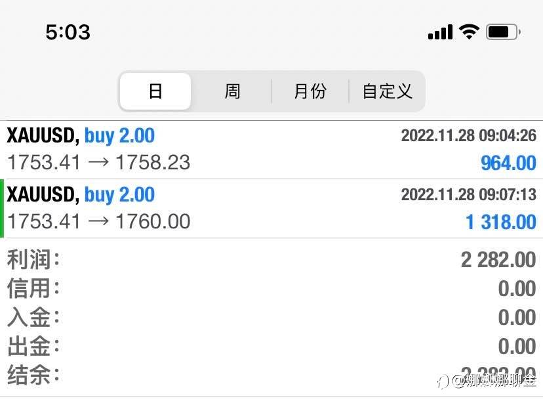Viewport: 543px width, 407px height.
Task: Tap the green marker on second trade
Action: pyautogui.click(x=2, y=208)
